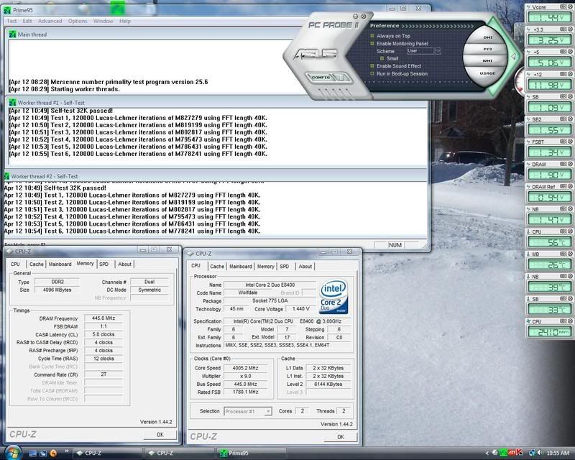This screenshot has height=460, width=575.
Task: Click the Prime95 taskbar button
Action: pyautogui.click(x=250, y=454)
